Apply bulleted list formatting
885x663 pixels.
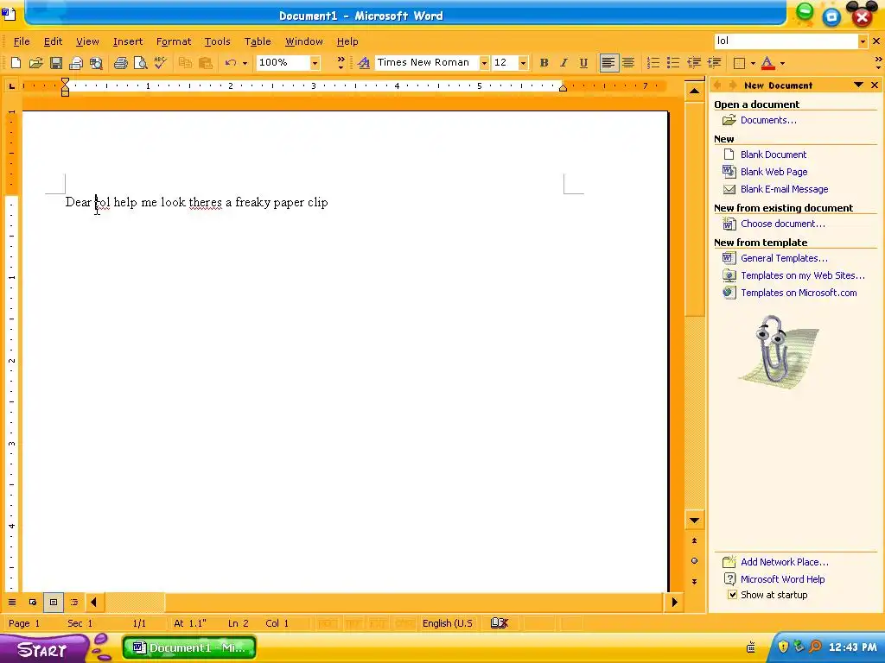(673, 62)
